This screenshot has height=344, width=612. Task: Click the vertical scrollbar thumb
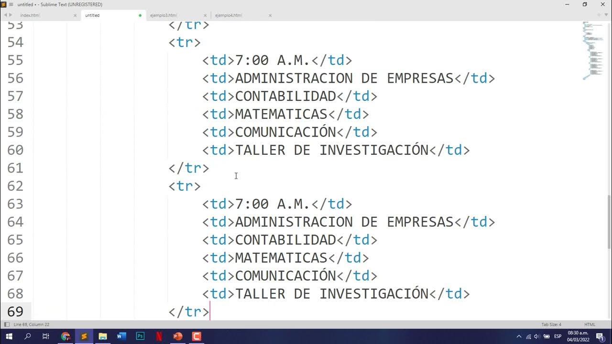click(x=609, y=222)
